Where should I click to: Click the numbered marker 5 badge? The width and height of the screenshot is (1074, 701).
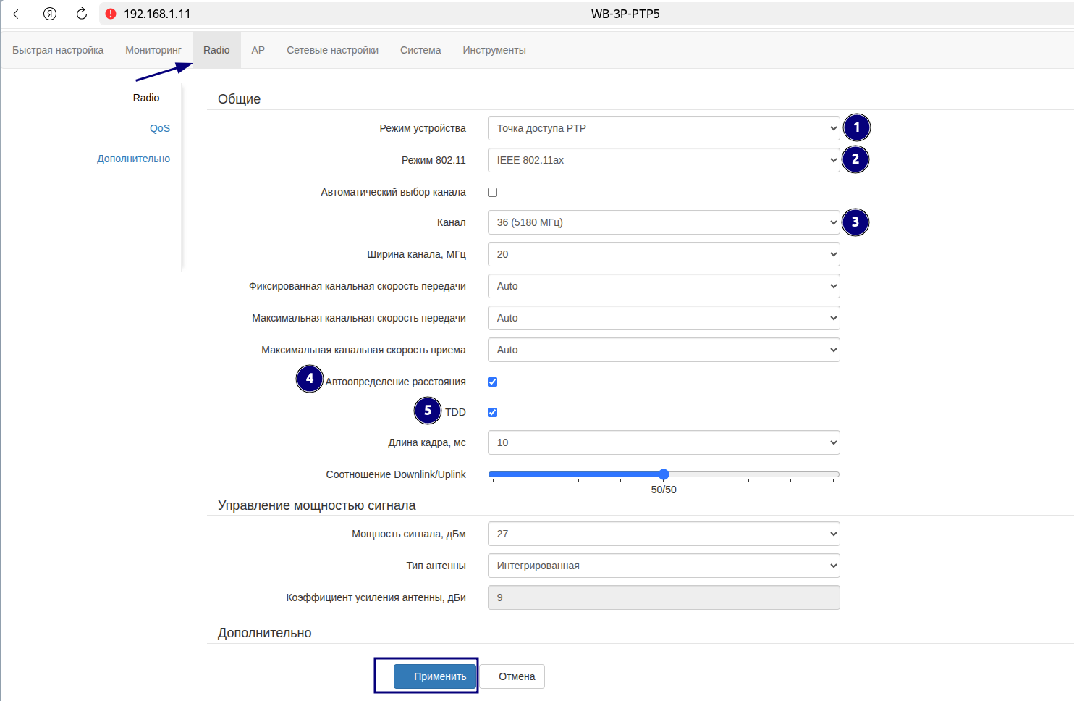(x=428, y=411)
